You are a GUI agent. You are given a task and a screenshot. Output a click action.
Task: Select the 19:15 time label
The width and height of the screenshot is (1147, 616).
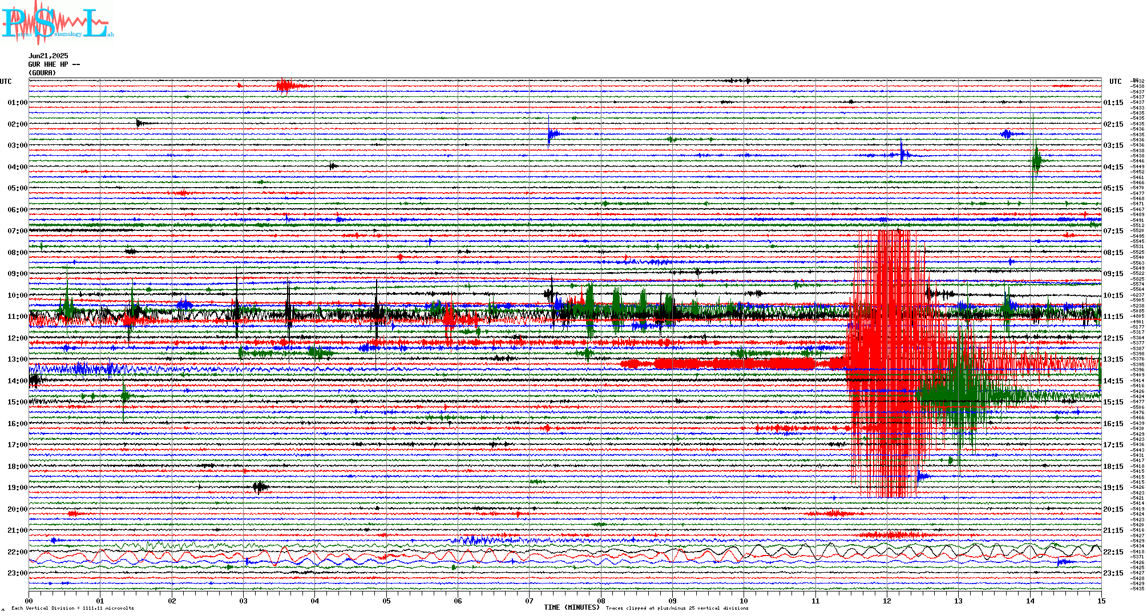(1113, 488)
